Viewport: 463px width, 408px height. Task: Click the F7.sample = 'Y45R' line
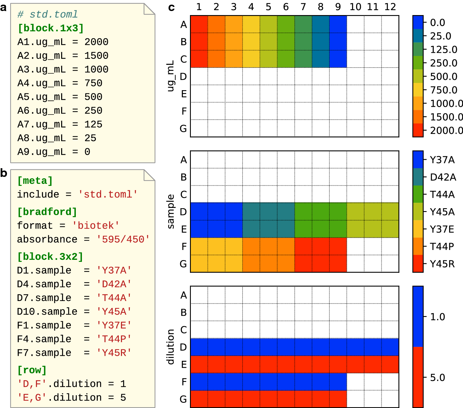pos(74,352)
